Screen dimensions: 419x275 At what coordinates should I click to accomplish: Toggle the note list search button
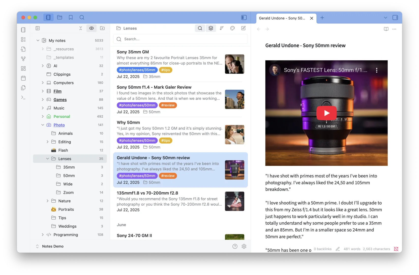[x=200, y=28]
